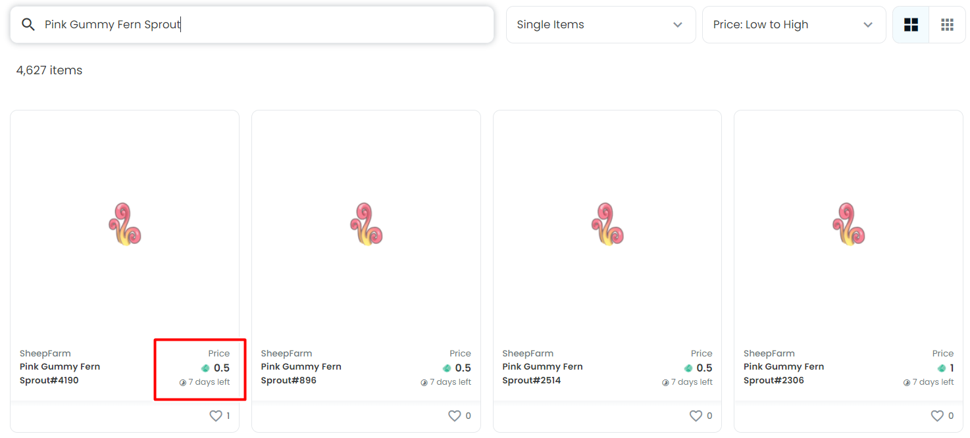Favorite Sprout#2514 with heart icon

tap(696, 416)
